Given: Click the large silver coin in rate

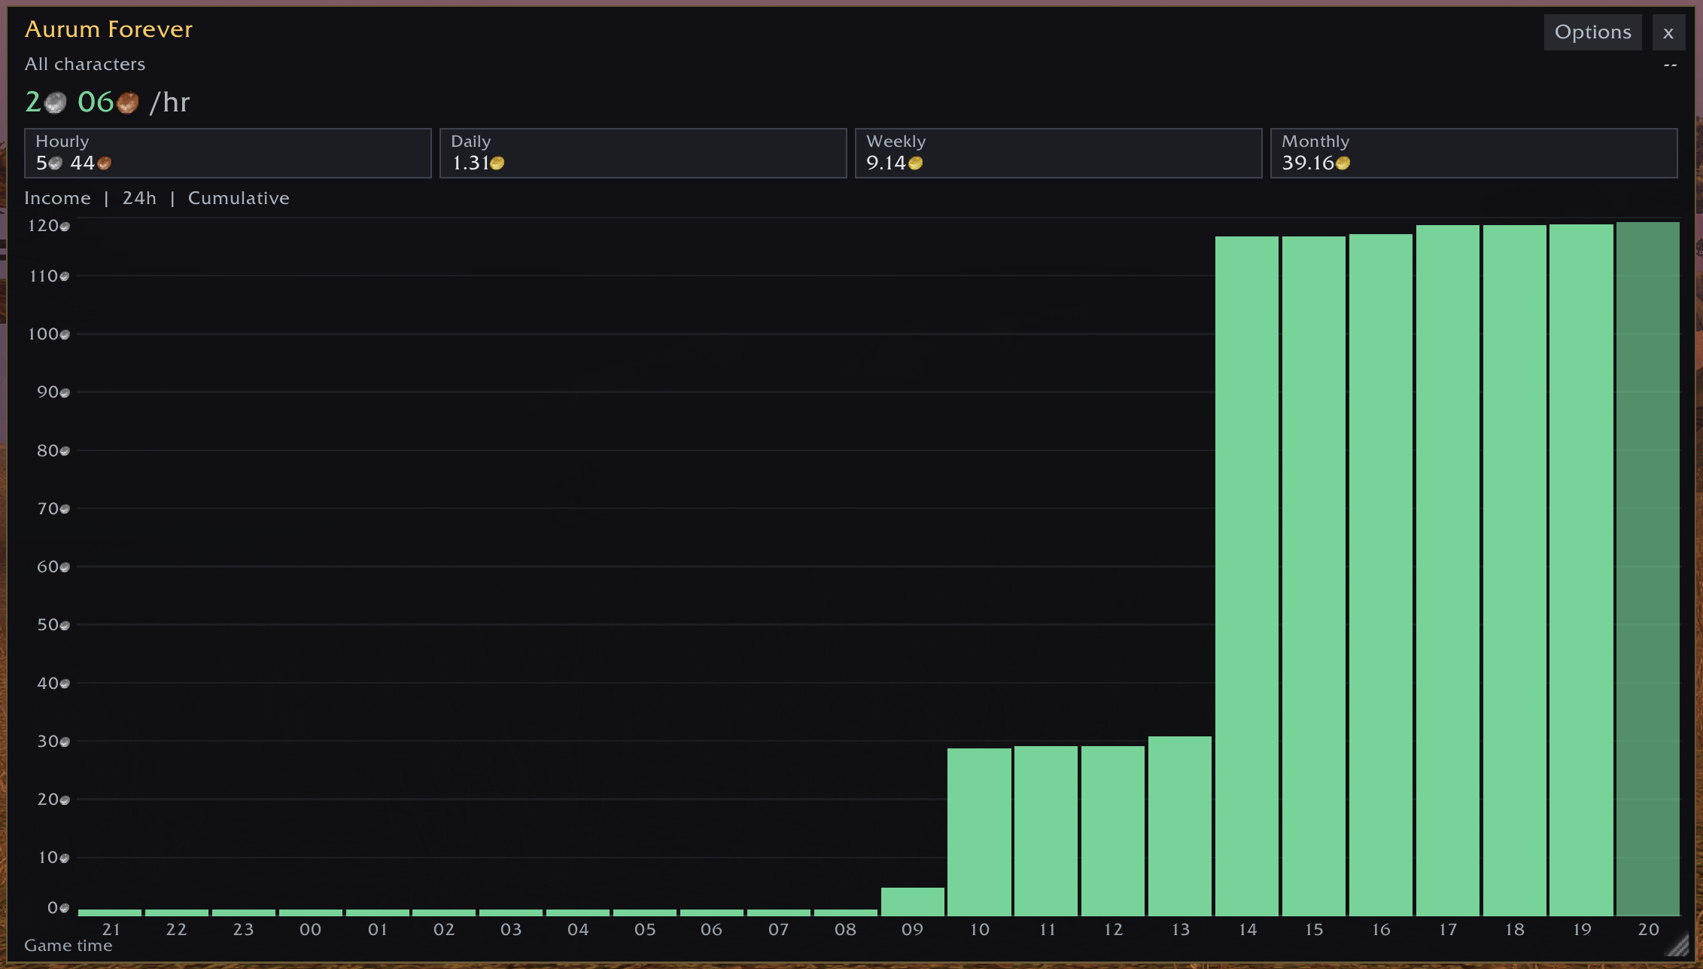Looking at the screenshot, I should point(55,102).
